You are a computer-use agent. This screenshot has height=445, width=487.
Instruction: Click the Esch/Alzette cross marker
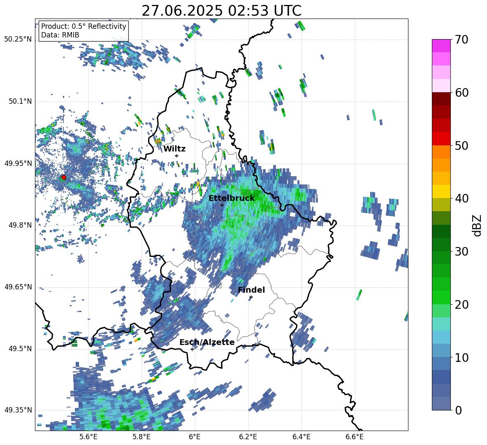(192, 349)
